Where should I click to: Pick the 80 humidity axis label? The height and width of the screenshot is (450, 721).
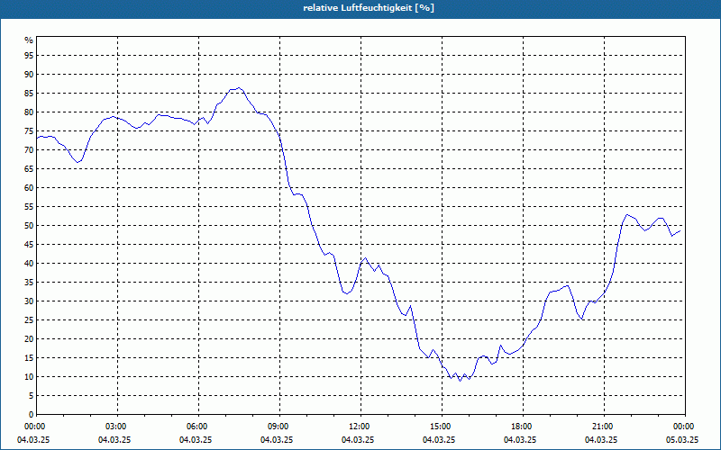tap(29, 112)
